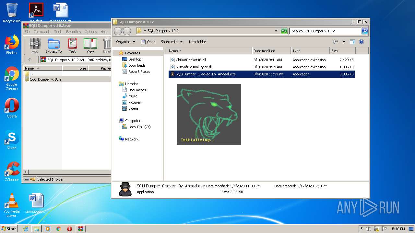Open the Organize dropdown
415x233 pixels.
125,42
